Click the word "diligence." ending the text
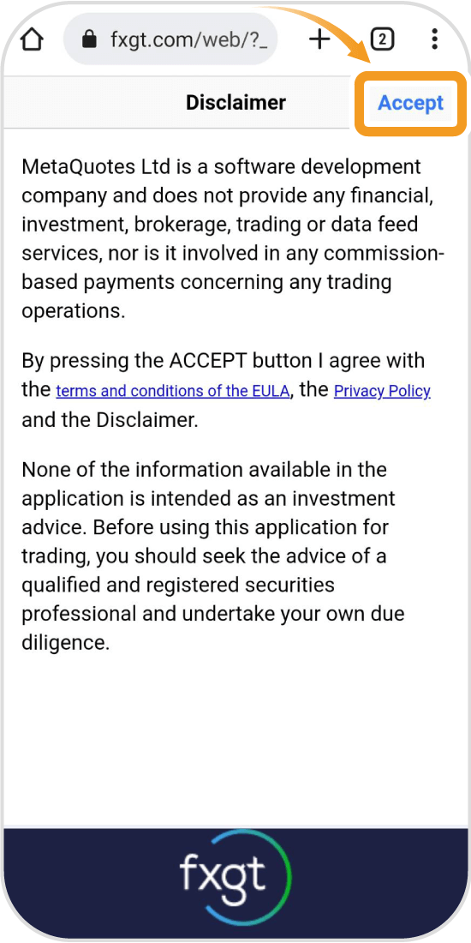 (x=66, y=643)
